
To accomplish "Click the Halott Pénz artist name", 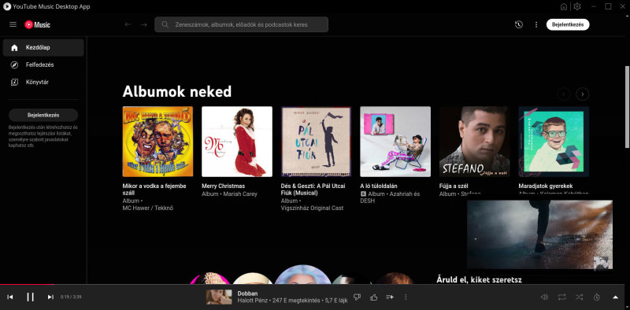I will pyautogui.click(x=251, y=301).
